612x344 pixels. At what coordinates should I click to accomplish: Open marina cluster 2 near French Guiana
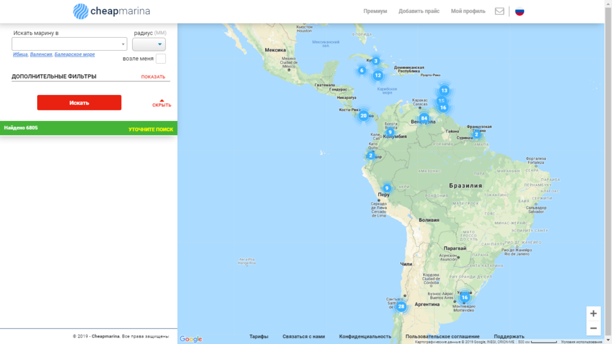(x=476, y=135)
